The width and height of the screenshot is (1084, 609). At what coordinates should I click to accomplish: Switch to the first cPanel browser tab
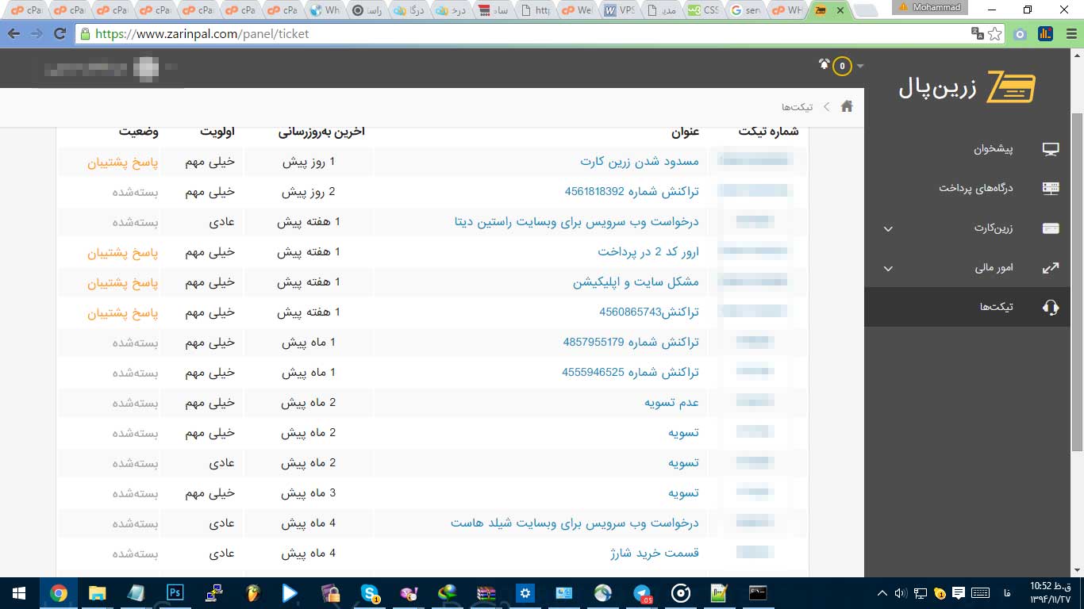tap(28, 10)
